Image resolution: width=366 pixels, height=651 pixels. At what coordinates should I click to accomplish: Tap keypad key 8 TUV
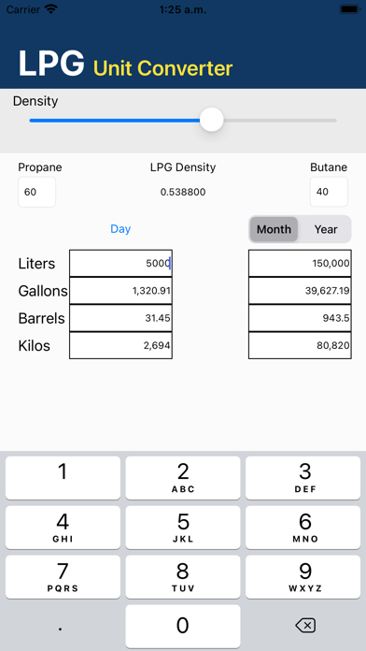point(183,577)
